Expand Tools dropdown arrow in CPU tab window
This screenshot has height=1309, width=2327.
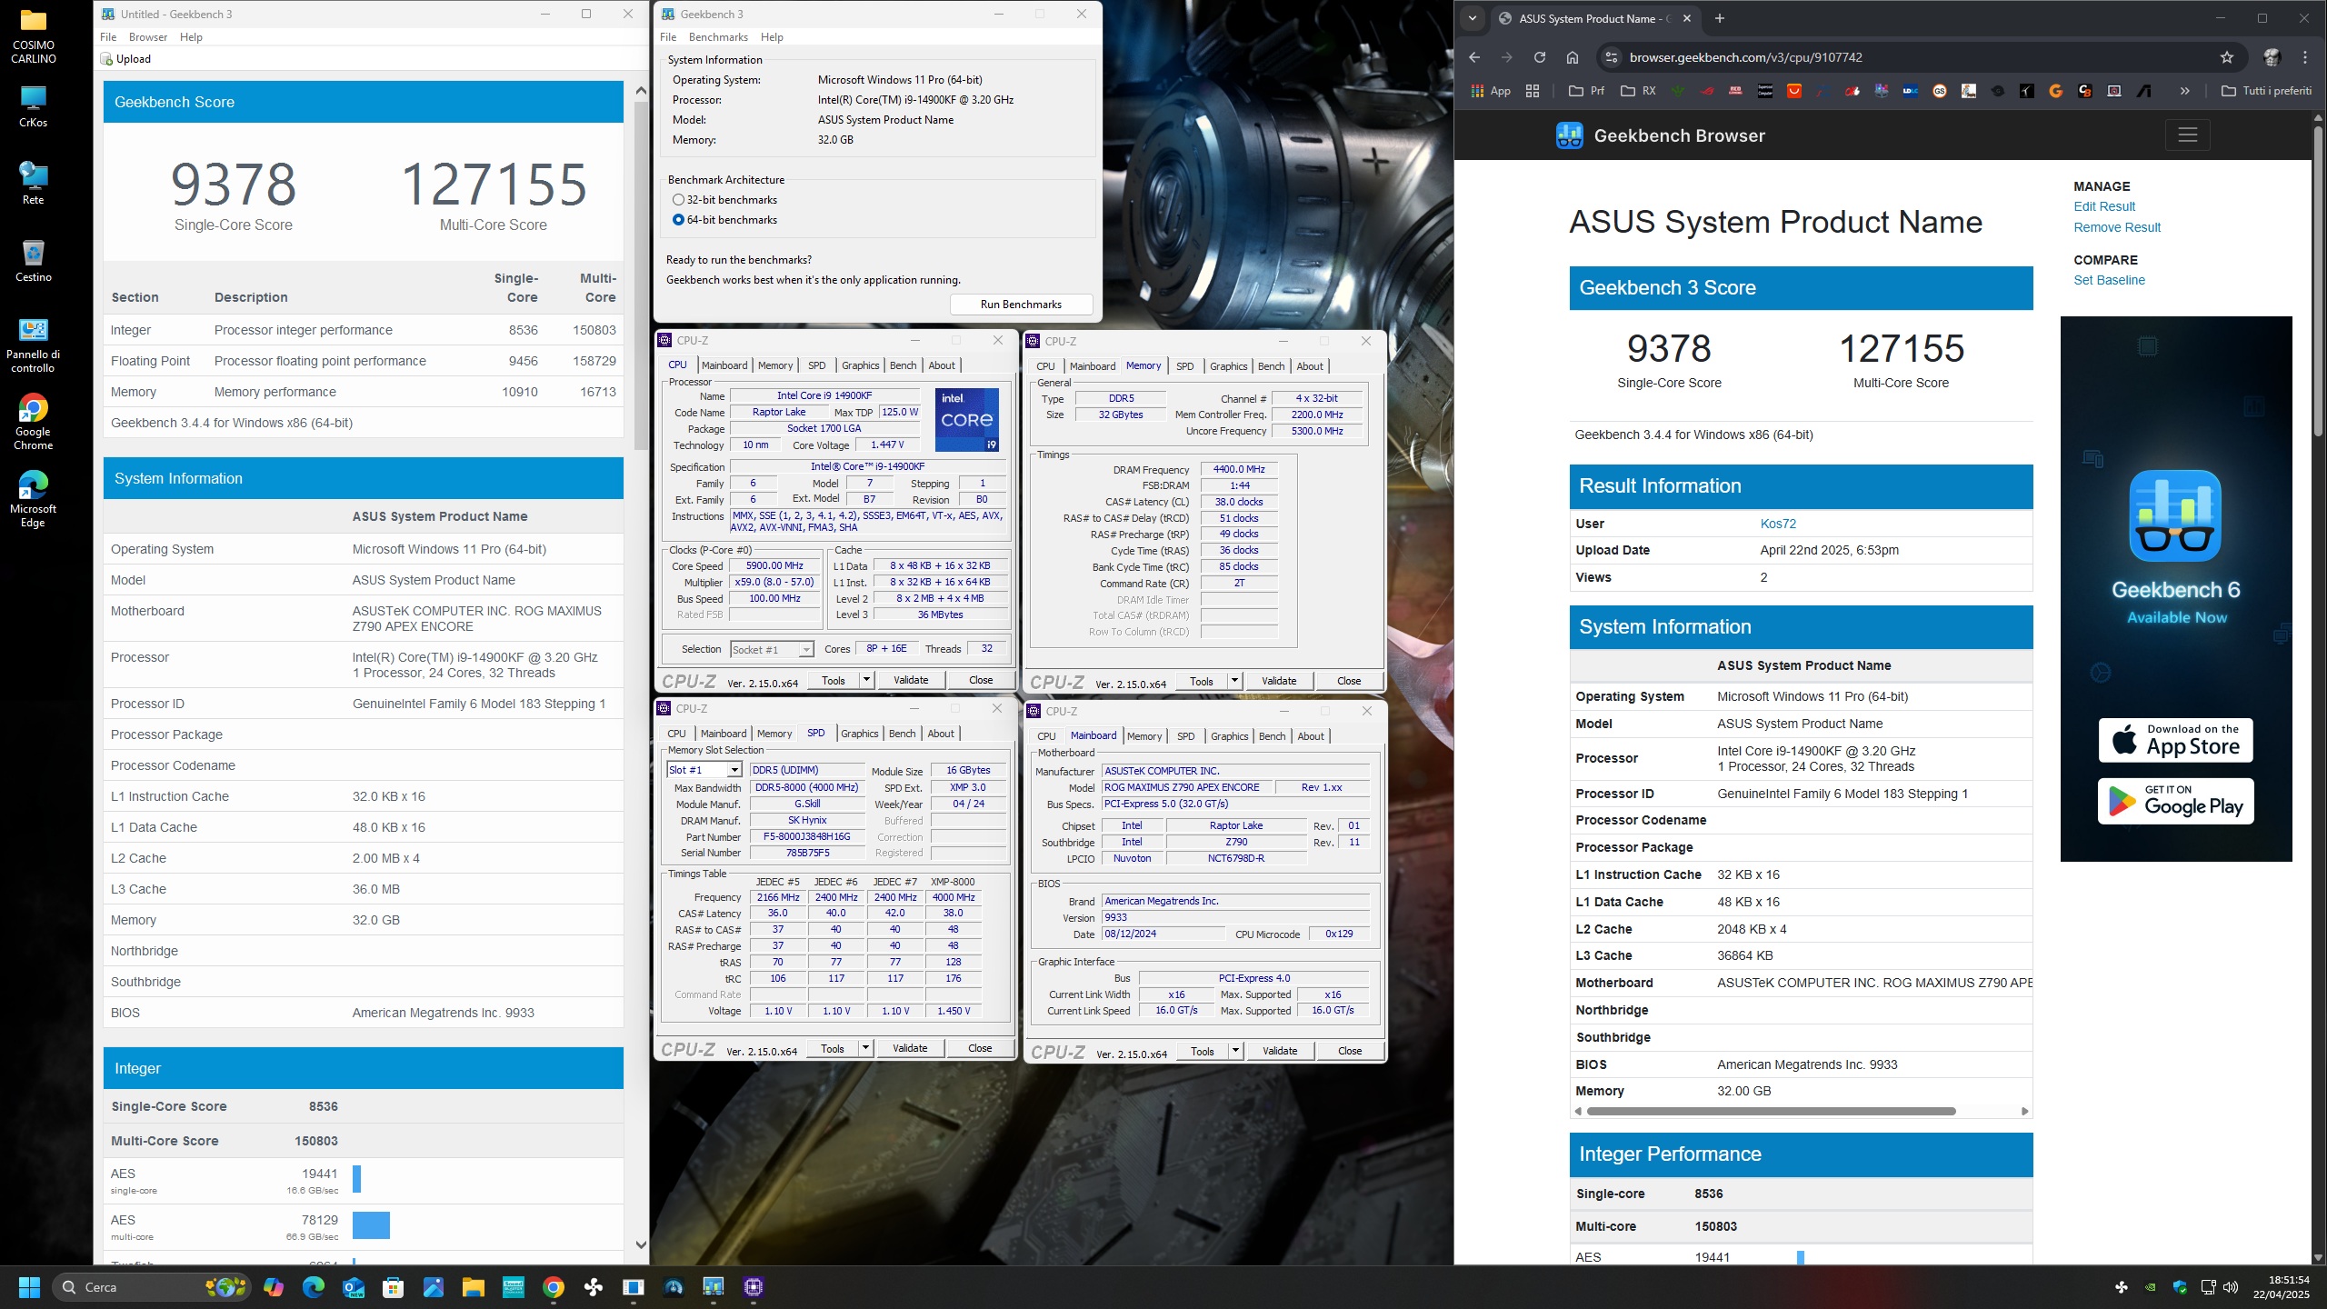click(x=865, y=680)
